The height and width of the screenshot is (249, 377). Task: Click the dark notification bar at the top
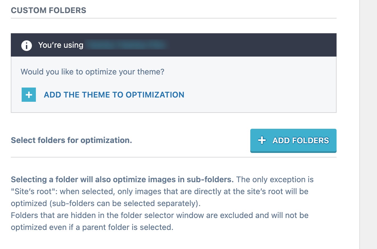coord(174,45)
